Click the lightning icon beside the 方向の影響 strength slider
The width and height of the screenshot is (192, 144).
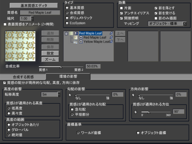click(133, 95)
